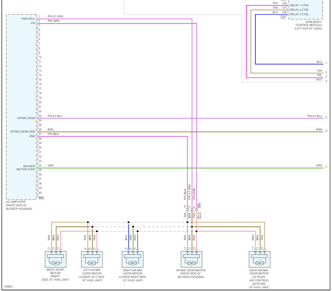Screen dimensions: 332x291
Task: Select the BLOWER MOTOR CONT terminal label
Action: [x=26, y=168]
